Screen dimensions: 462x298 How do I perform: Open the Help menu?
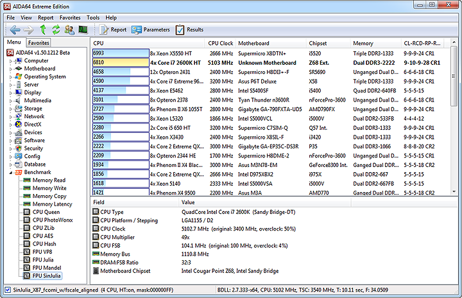click(111, 18)
